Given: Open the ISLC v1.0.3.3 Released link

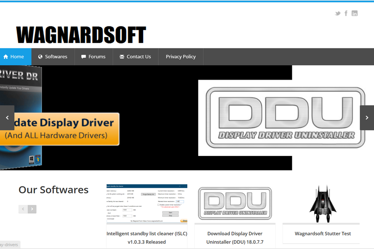Looking at the screenshot, I should point(147,238).
